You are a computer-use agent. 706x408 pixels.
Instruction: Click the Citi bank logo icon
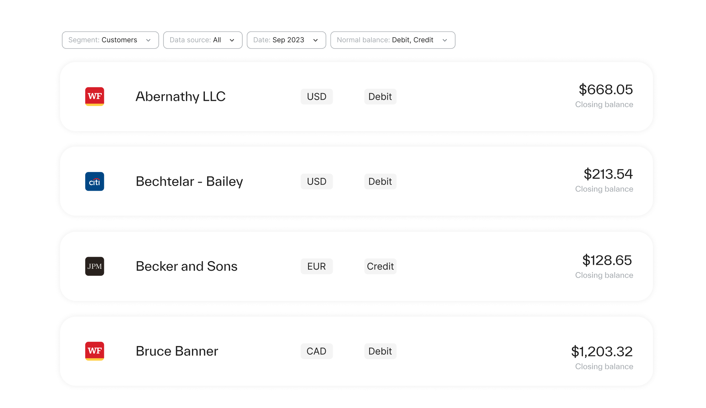(94, 182)
